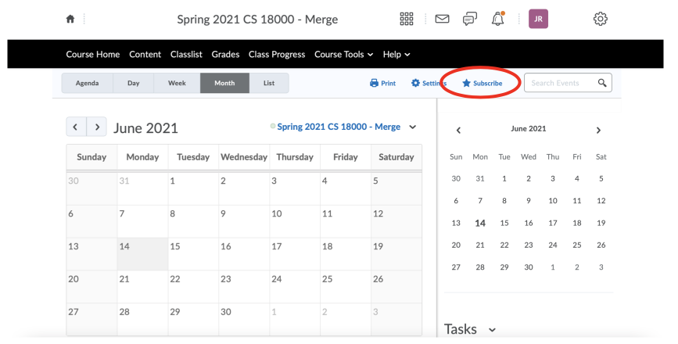Switch to Month view
This screenshot has width=678, height=344.
pyautogui.click(x=225, y=83)
